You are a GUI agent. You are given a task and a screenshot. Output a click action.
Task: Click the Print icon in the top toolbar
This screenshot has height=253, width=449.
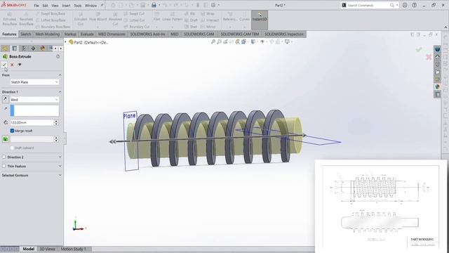[x=154, y=5]
